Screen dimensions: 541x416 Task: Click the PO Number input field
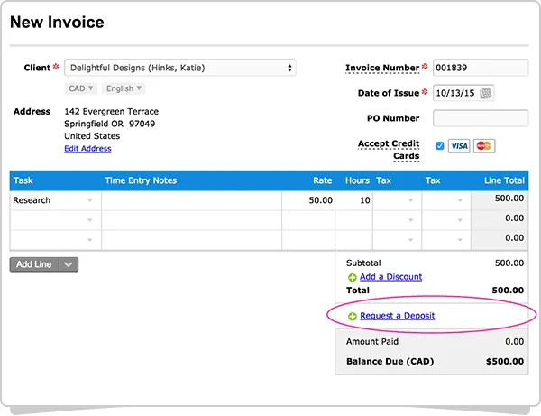(481, 118)
